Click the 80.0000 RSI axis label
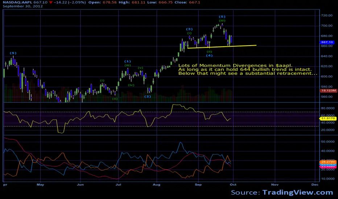 (x=328, y=108)
